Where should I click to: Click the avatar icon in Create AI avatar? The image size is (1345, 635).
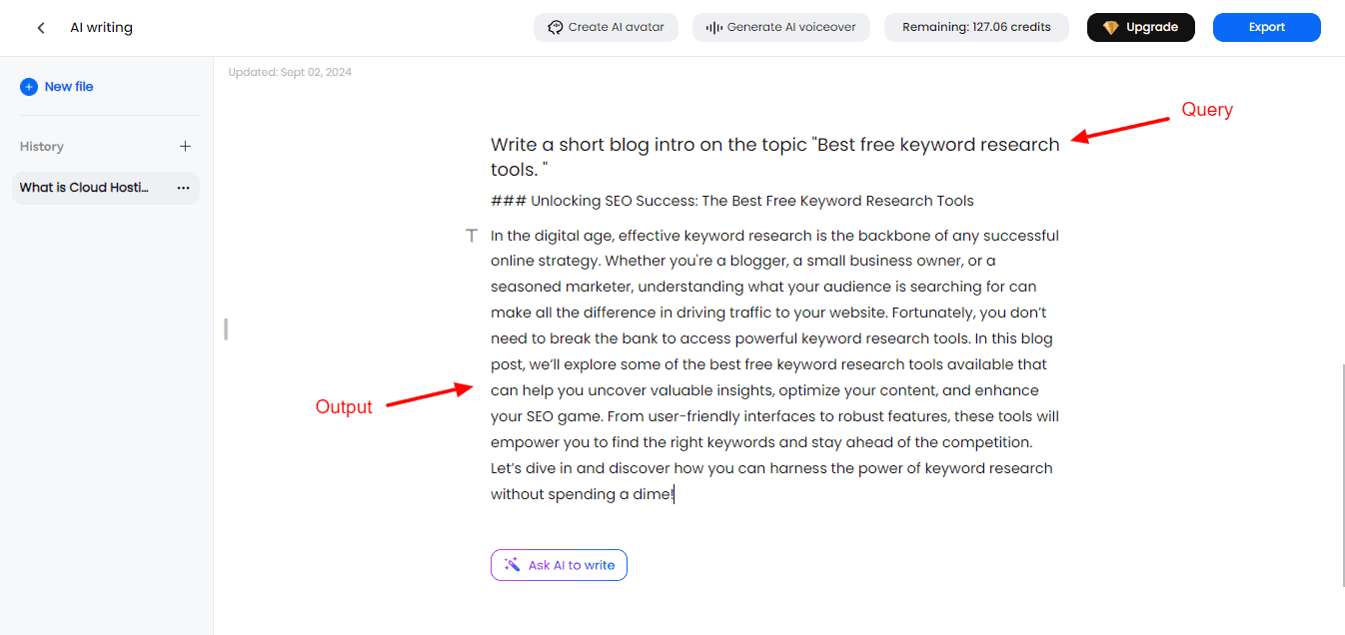tap(556, 27)
